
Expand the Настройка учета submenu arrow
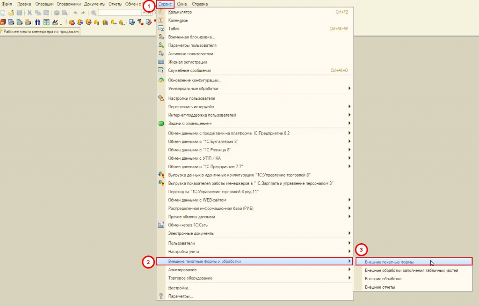coord(349,251)
